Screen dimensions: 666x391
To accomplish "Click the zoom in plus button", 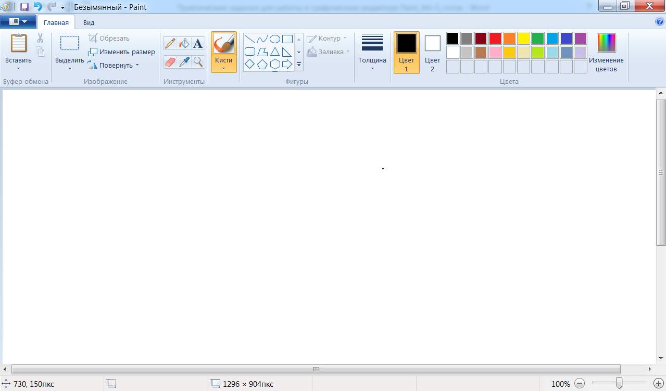I will [659, 384].
